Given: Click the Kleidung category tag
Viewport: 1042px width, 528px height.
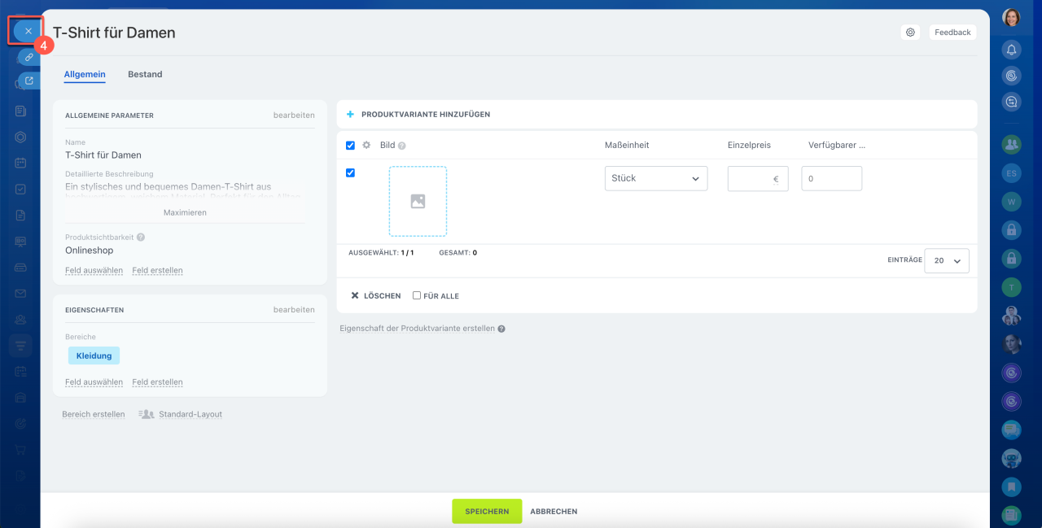Looking at the screenshot, I should pos(94,356).
